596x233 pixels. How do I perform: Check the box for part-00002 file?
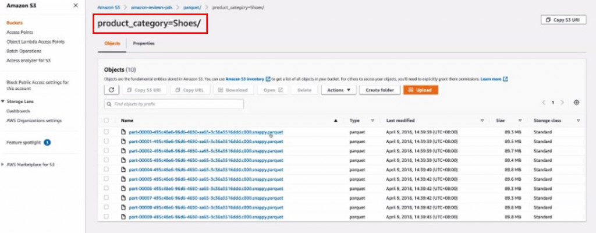click(107, 151)
